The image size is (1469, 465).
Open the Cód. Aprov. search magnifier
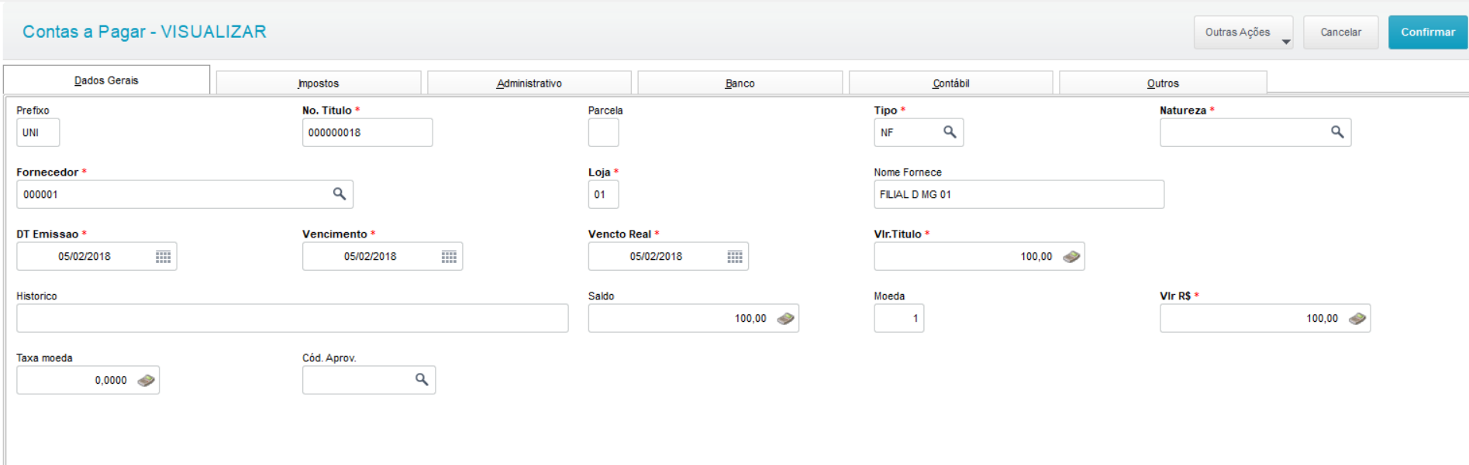(422, 380)
